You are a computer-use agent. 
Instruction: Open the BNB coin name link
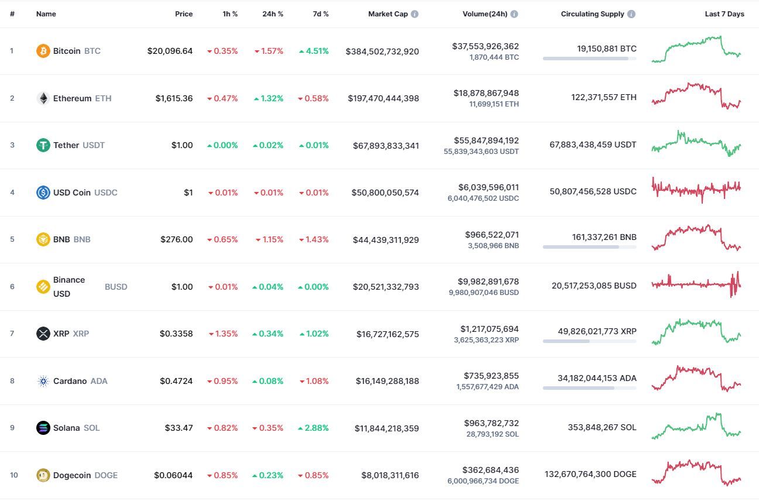(x=61, y=239)
